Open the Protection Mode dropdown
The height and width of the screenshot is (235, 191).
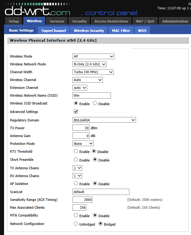tap(83, 144)
